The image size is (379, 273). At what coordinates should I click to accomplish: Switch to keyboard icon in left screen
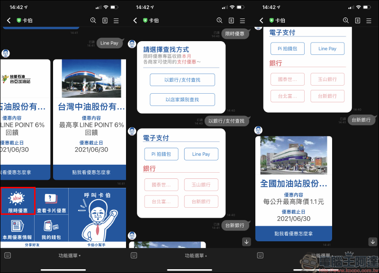[8, 255]
